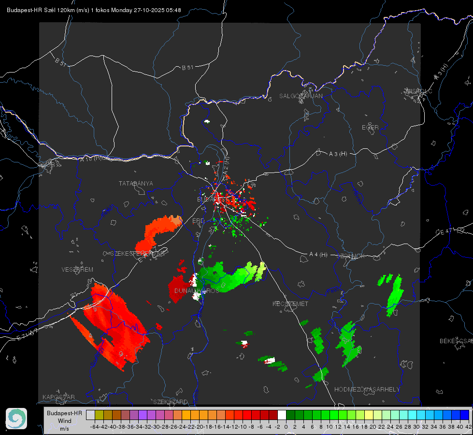
Task: Click the blue Heves county label
Action: pos(357,196)
